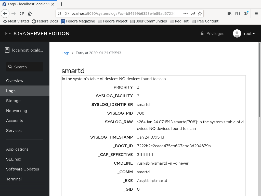Open the browser home page

(x=30, y=14)
